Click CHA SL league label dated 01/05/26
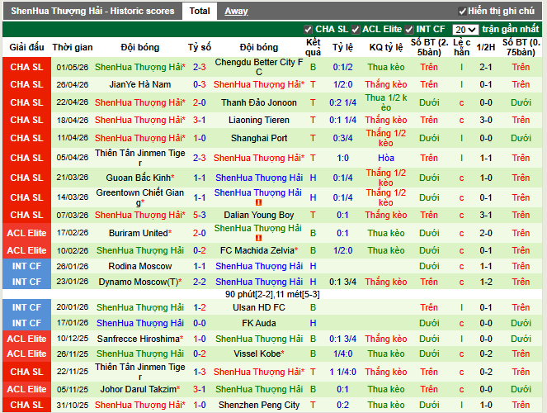The height and width of the screenshot is (413, 547). point(27,67)
